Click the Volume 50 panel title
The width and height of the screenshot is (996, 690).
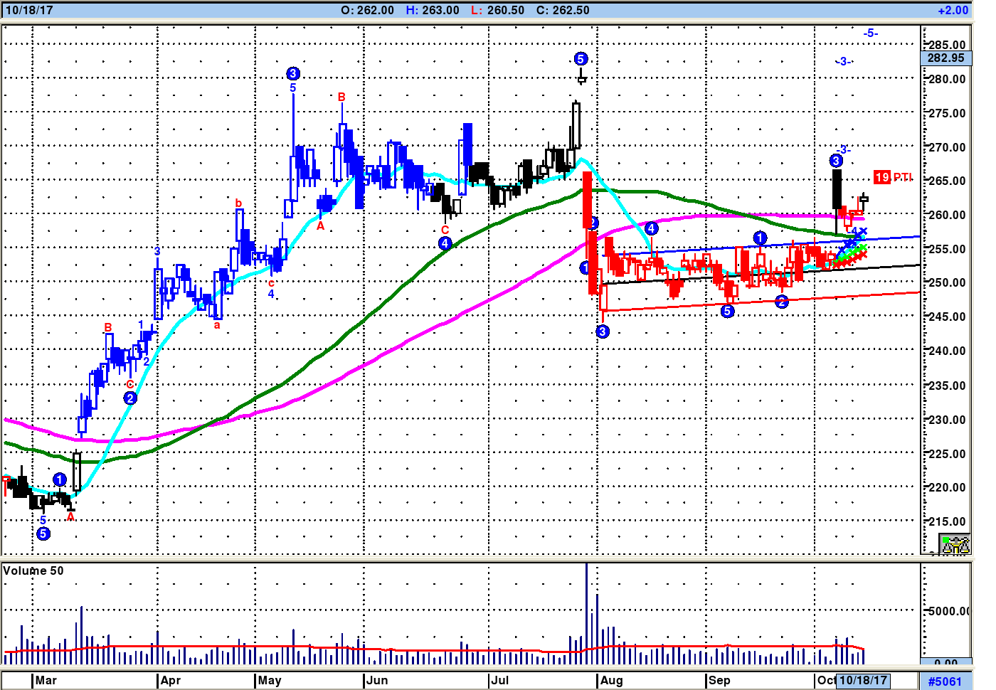33,570
